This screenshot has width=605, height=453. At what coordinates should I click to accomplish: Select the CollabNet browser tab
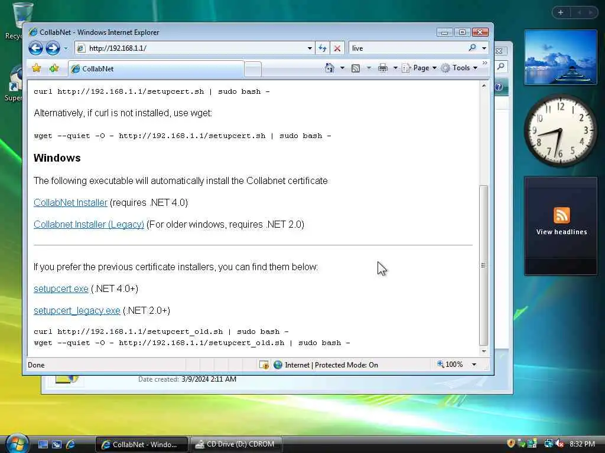[156, 68]
